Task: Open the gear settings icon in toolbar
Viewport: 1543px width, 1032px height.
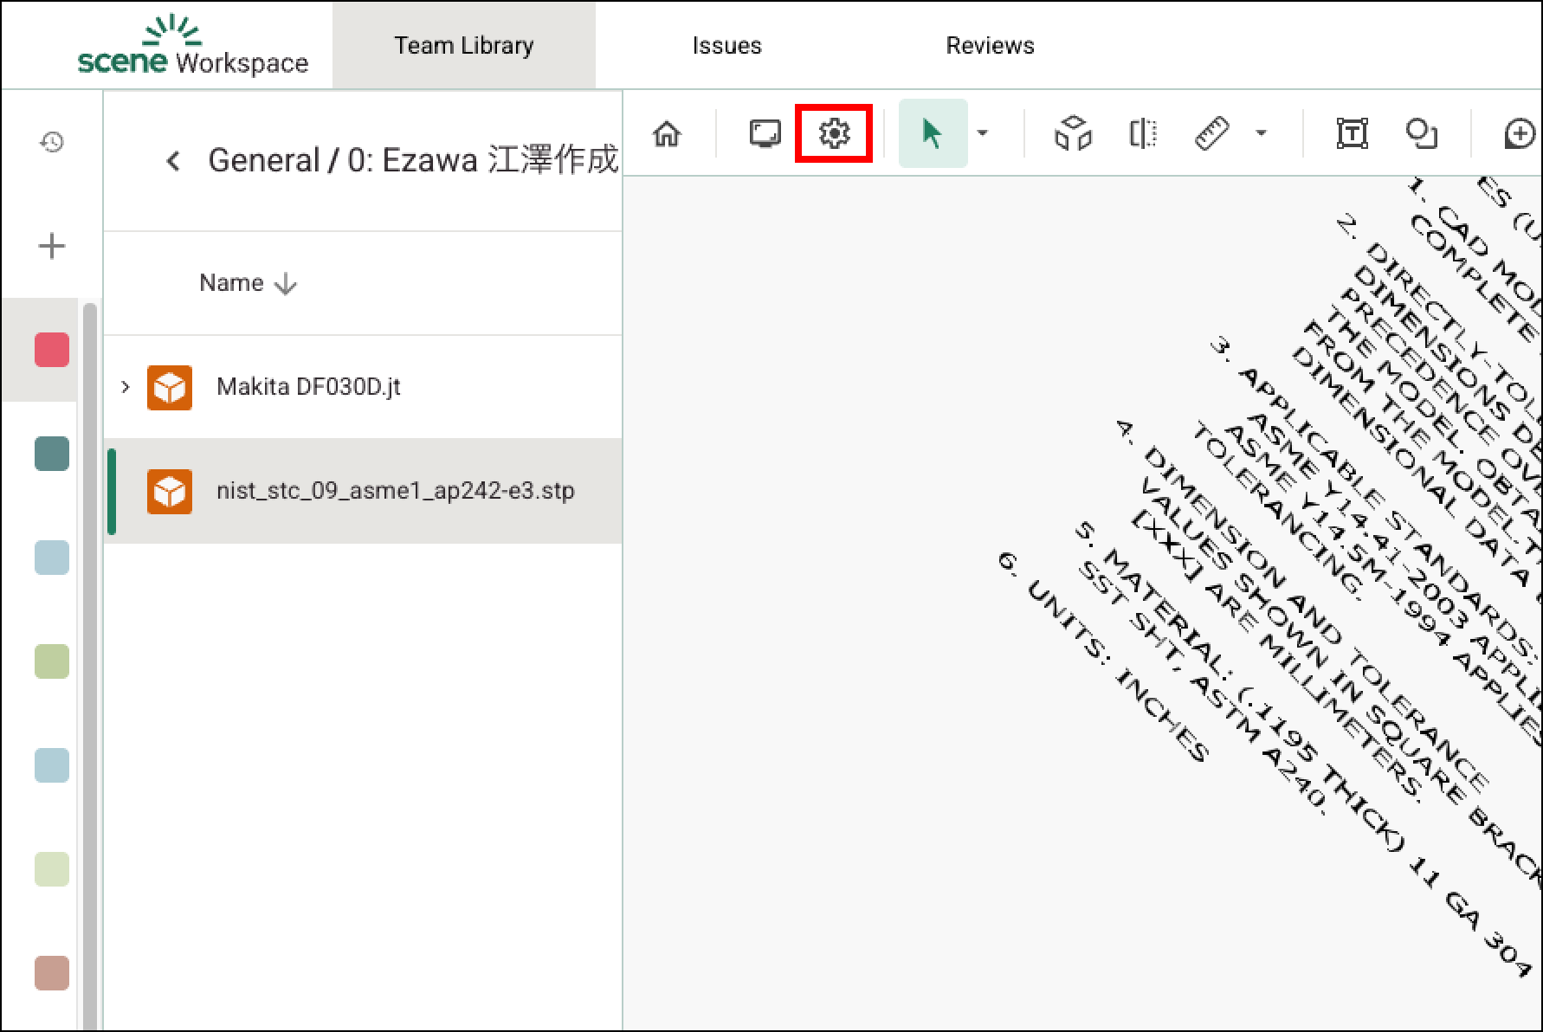Action: [x=834, y=134]
